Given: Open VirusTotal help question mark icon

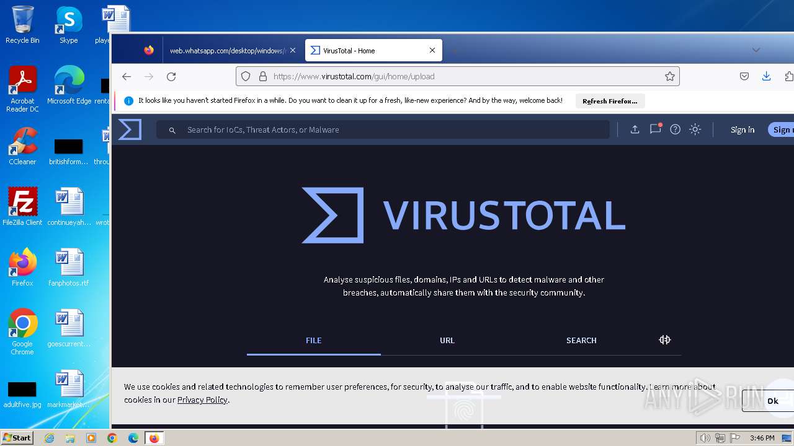Looking at the screenshot, I should pyautogui.click(x=676, y=129).
